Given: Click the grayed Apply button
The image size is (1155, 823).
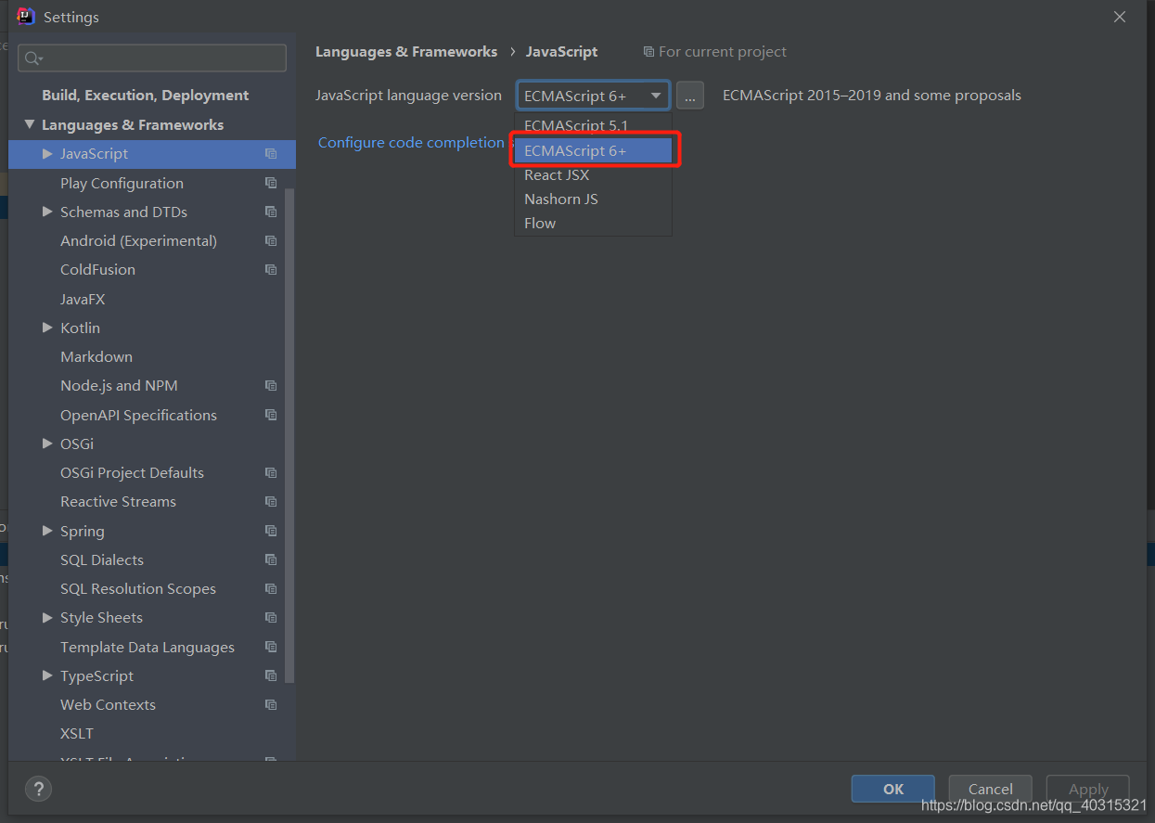Looking at the screenshot, I should point(1088,789).
